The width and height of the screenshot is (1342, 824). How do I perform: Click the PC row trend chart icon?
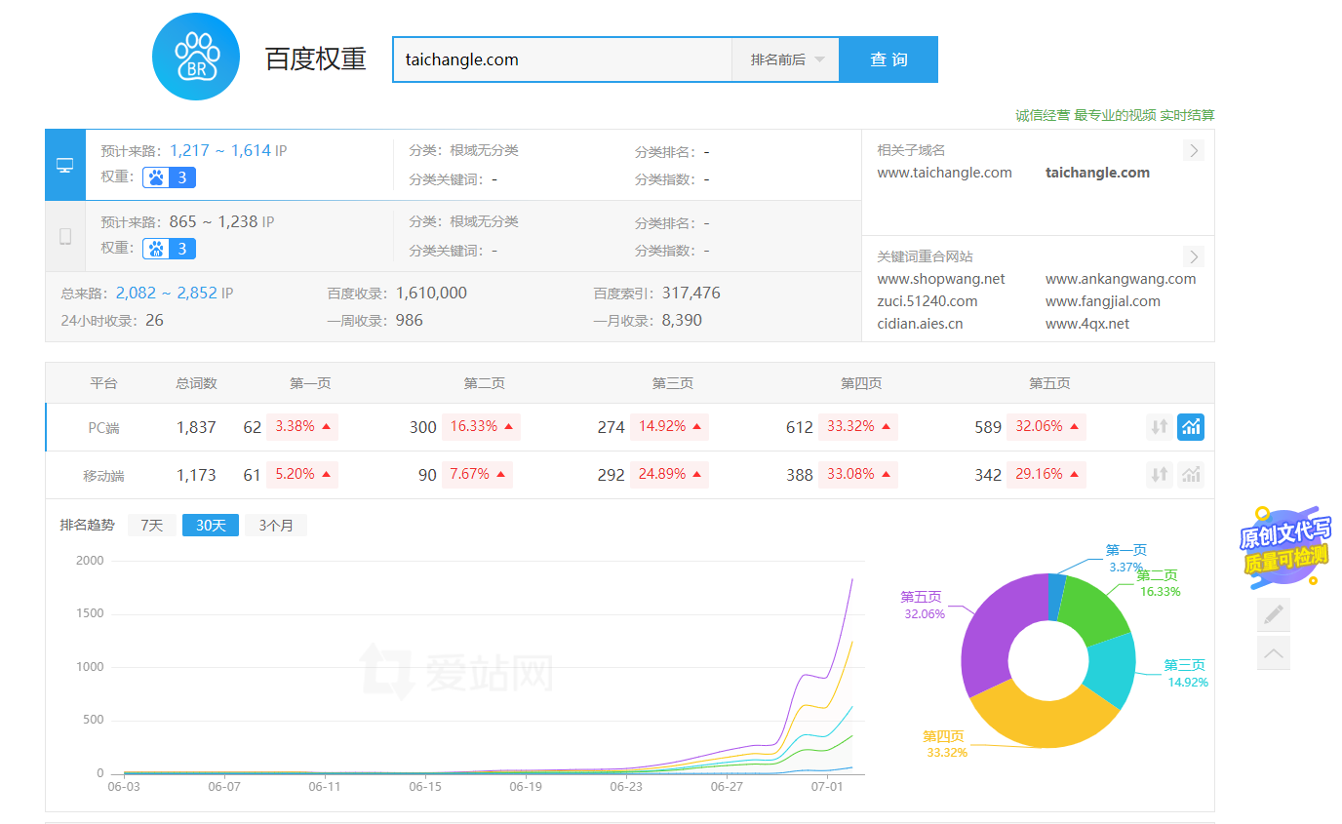click(1190, 427)
